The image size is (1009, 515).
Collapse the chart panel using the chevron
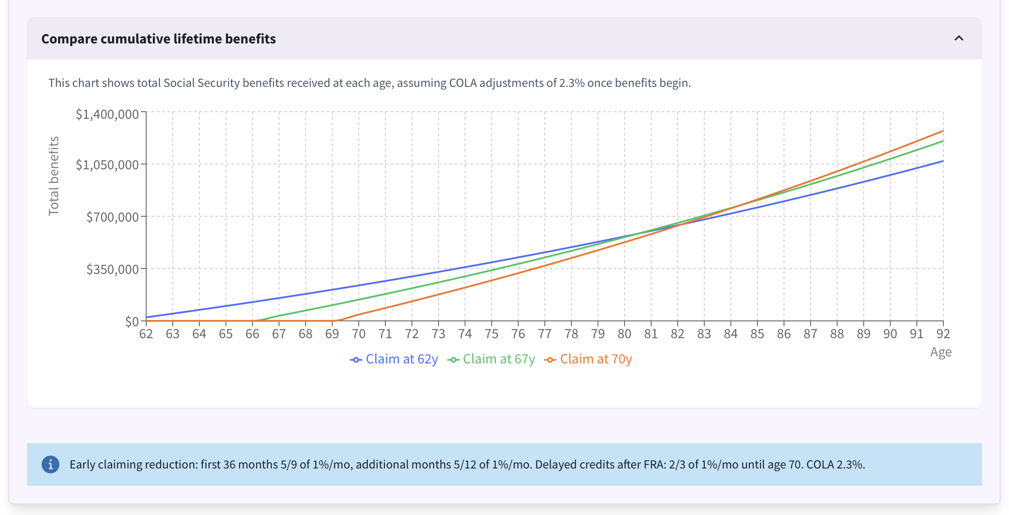(x=958, y=39)
